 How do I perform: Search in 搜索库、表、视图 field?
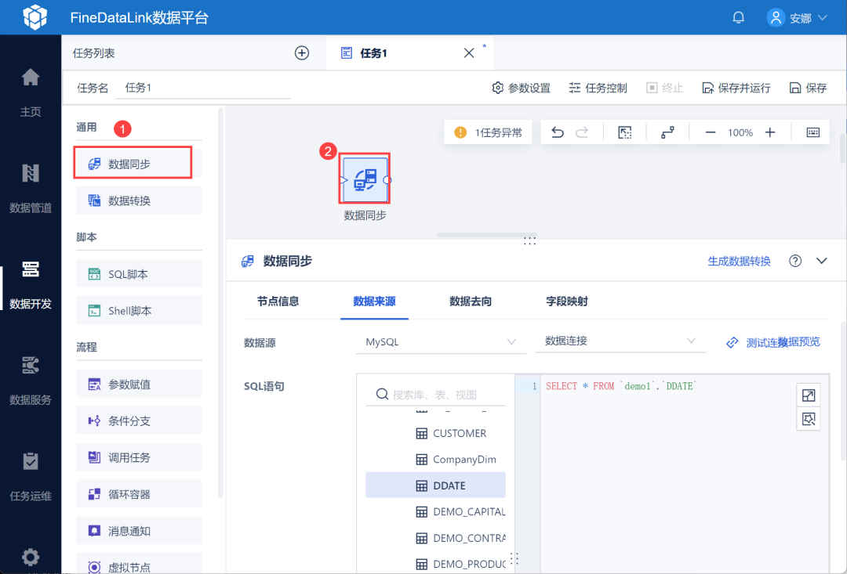point(435,395)
